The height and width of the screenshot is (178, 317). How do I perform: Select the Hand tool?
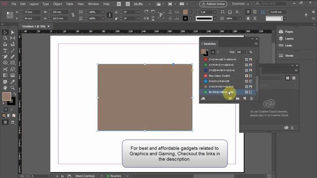click(5, 88)
